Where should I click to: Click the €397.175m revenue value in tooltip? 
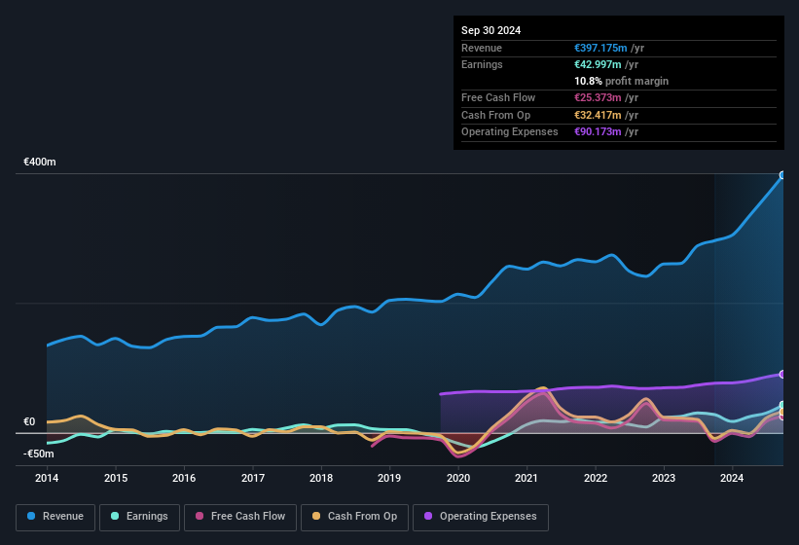coord(606,48)
